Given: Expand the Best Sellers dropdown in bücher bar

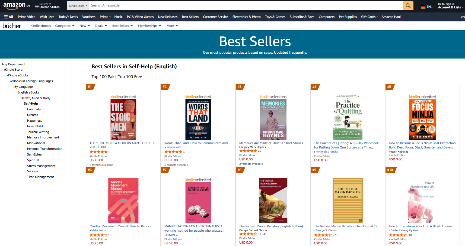Looking at the screenshot, I should click(123, 26).
